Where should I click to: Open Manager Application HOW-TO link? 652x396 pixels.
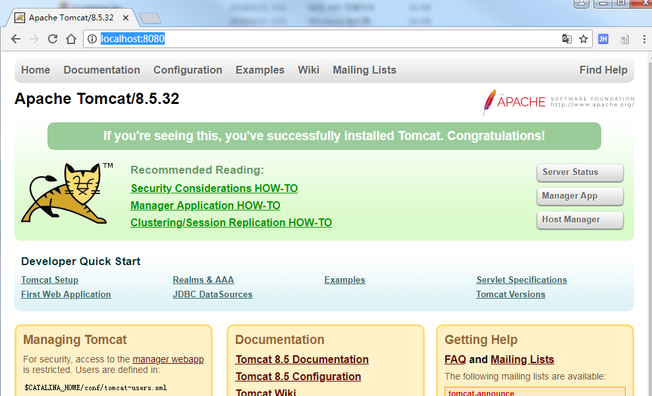point(205,206)
